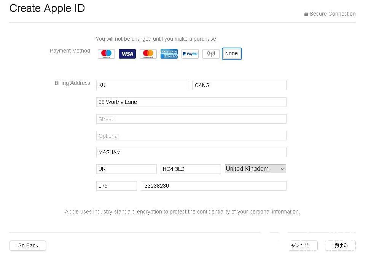Click the Go Back button

coord(28,245)
